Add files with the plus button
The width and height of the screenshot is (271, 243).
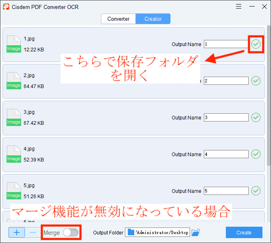pyautogui.click(x=17, y=232)
